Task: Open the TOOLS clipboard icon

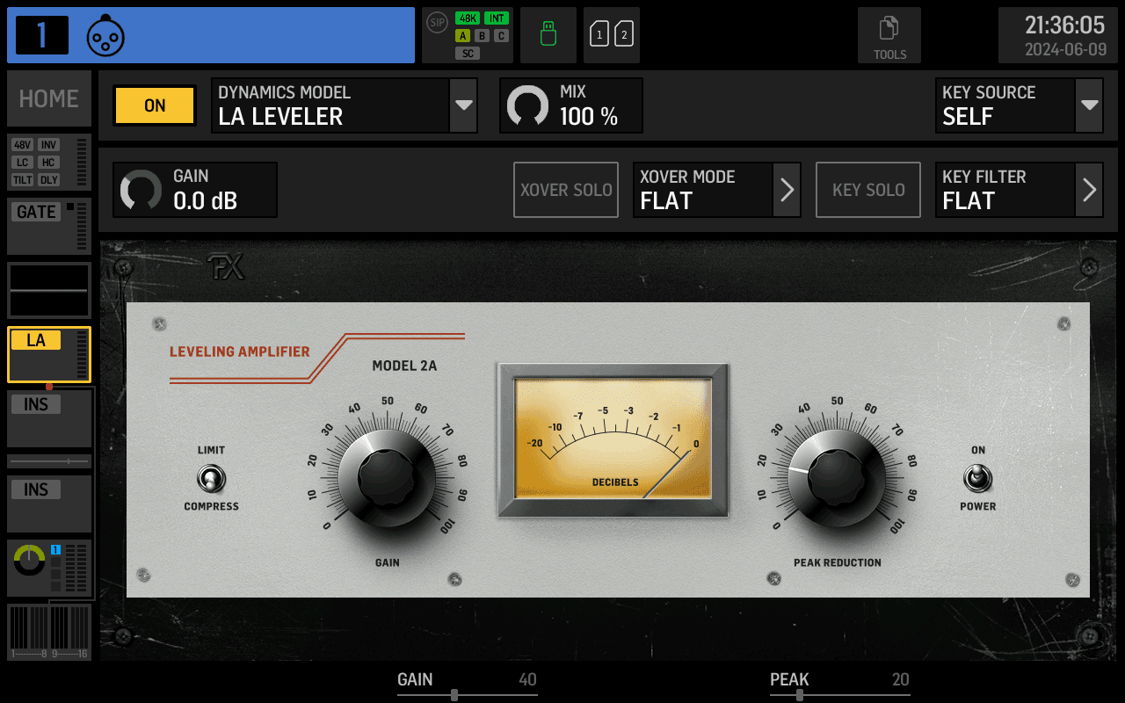Action: [889, 28]
